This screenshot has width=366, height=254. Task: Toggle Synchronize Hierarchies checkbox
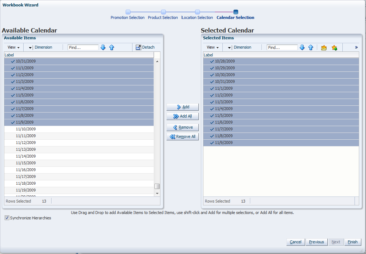point(7,218)
